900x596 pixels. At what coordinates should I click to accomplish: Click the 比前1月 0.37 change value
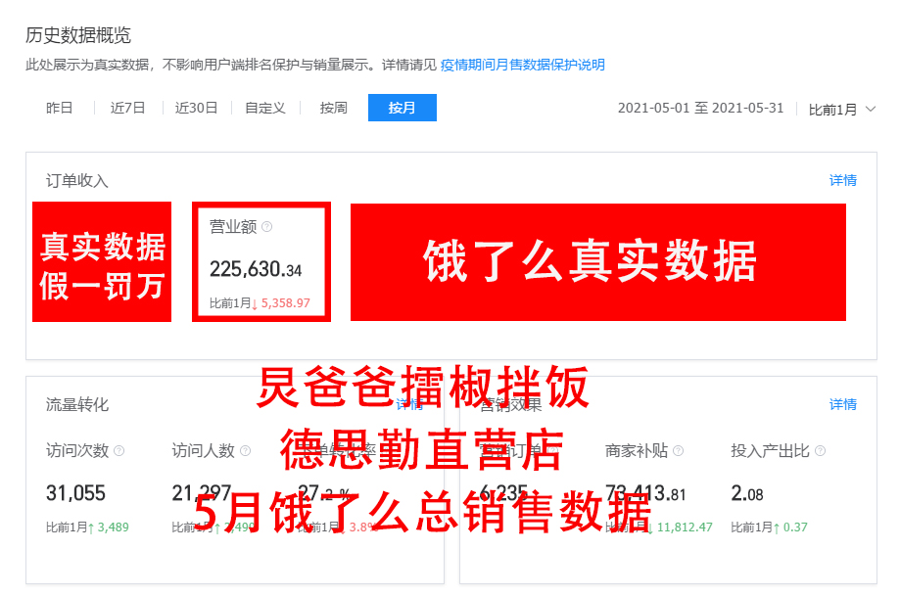point(769,527)
